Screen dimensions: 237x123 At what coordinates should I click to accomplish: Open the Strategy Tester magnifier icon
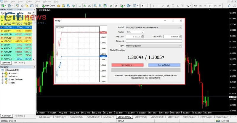37,6
